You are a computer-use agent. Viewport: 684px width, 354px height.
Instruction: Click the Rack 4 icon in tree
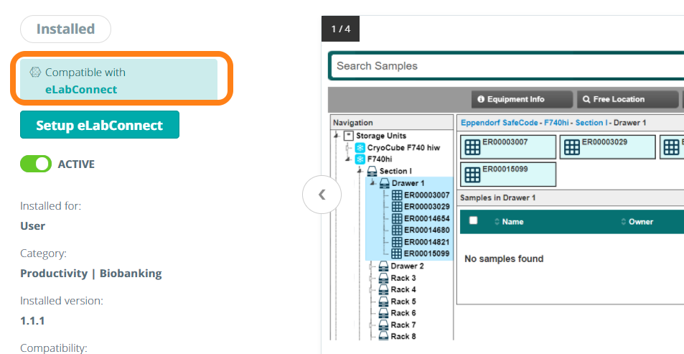(x=383, y=290)
